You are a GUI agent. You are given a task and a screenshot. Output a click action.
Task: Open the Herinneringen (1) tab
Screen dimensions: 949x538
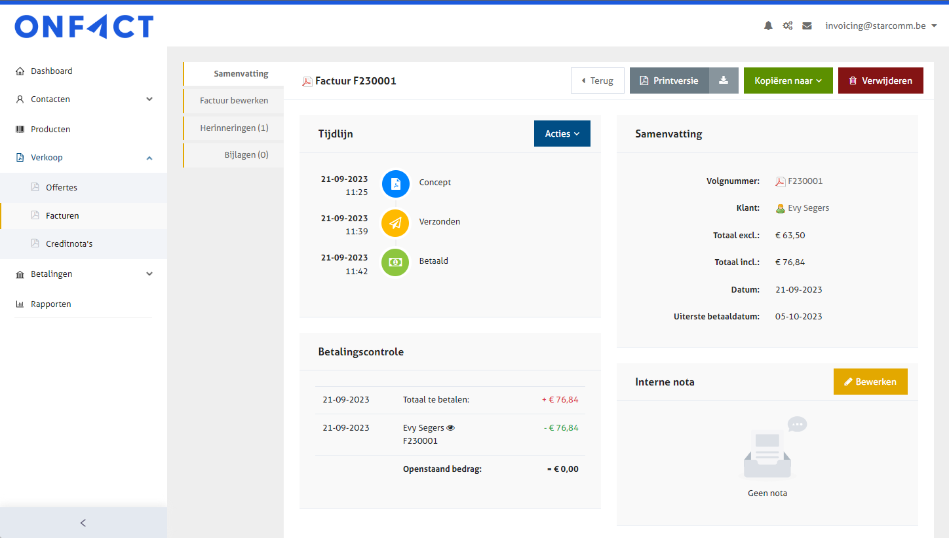(x=234, y=128)
